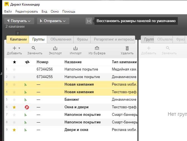Click the Direct Commander app logo icon
187x141 pixels.
(7, 4)
